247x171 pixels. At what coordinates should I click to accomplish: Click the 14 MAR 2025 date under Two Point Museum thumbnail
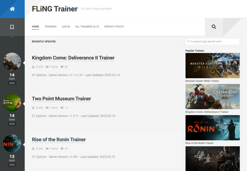[x=12, y=120]
